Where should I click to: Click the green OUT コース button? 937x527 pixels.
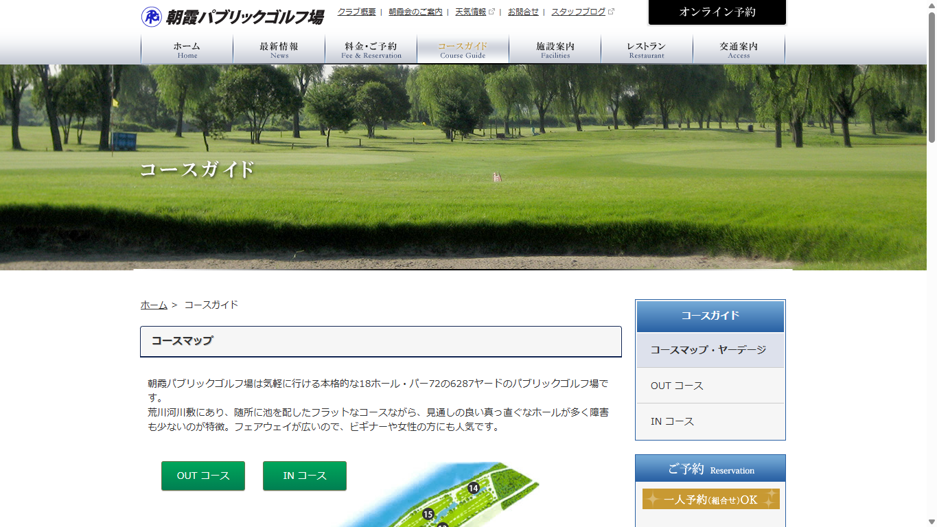(203, 476)
